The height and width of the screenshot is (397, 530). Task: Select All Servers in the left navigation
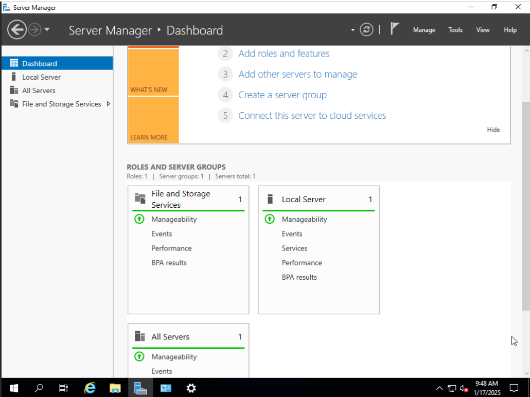[57, 91]
